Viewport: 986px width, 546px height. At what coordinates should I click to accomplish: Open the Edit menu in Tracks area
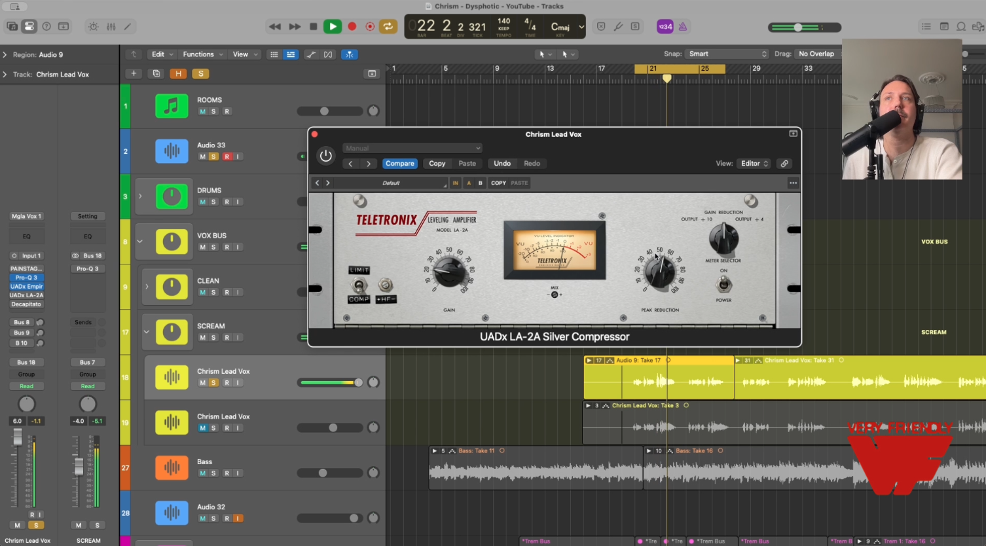tap(162, 54)
